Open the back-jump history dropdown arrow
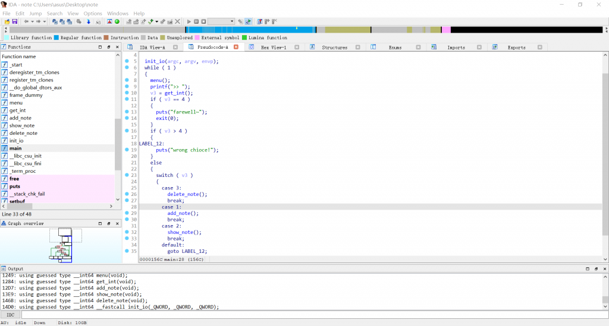Screen dimensions: 609x326 [x=32, y=21]
